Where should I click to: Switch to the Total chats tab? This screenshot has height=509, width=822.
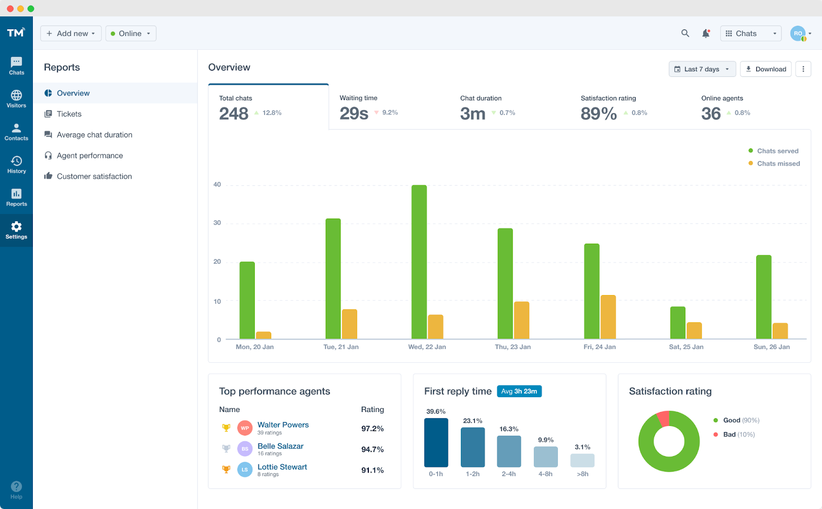click(x=268, y=107)
